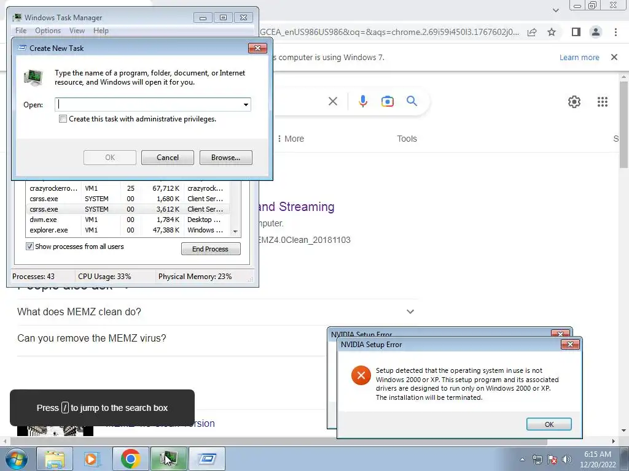Uncheck Show processes from all users
629x471 pixels.
[29, 247]
